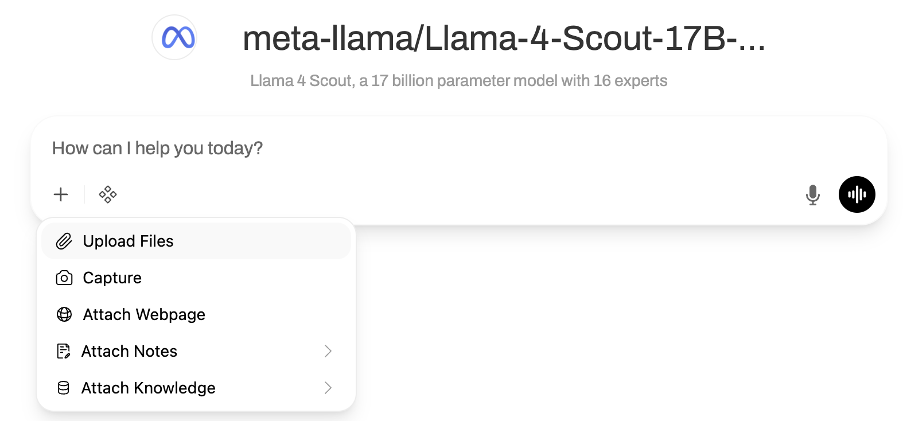Expand the Attach Notes submenu chevron

[328, 351]
